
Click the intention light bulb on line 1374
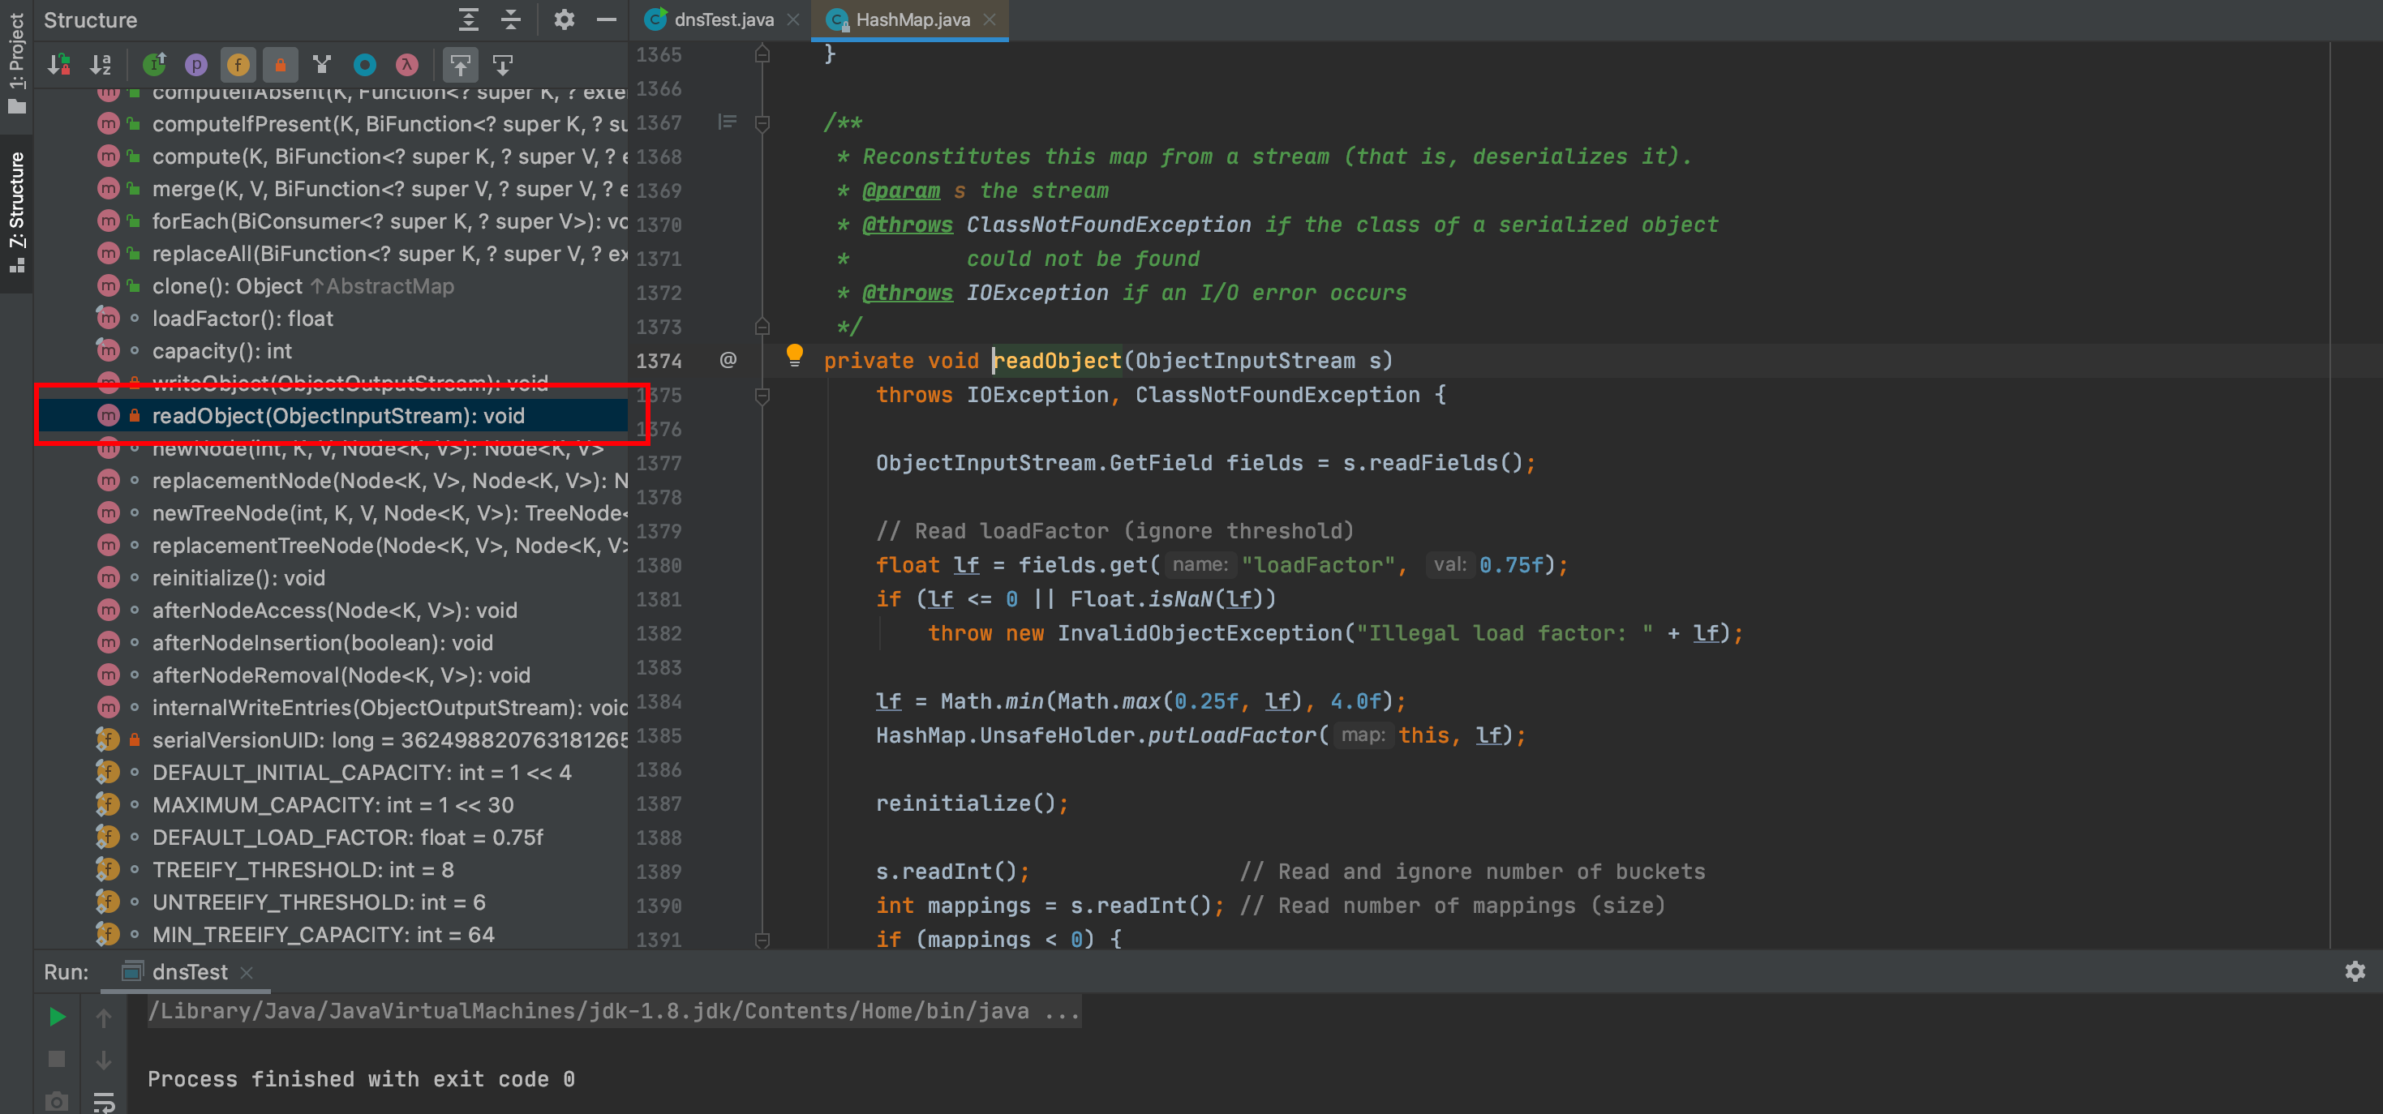(x=794, y=356)
